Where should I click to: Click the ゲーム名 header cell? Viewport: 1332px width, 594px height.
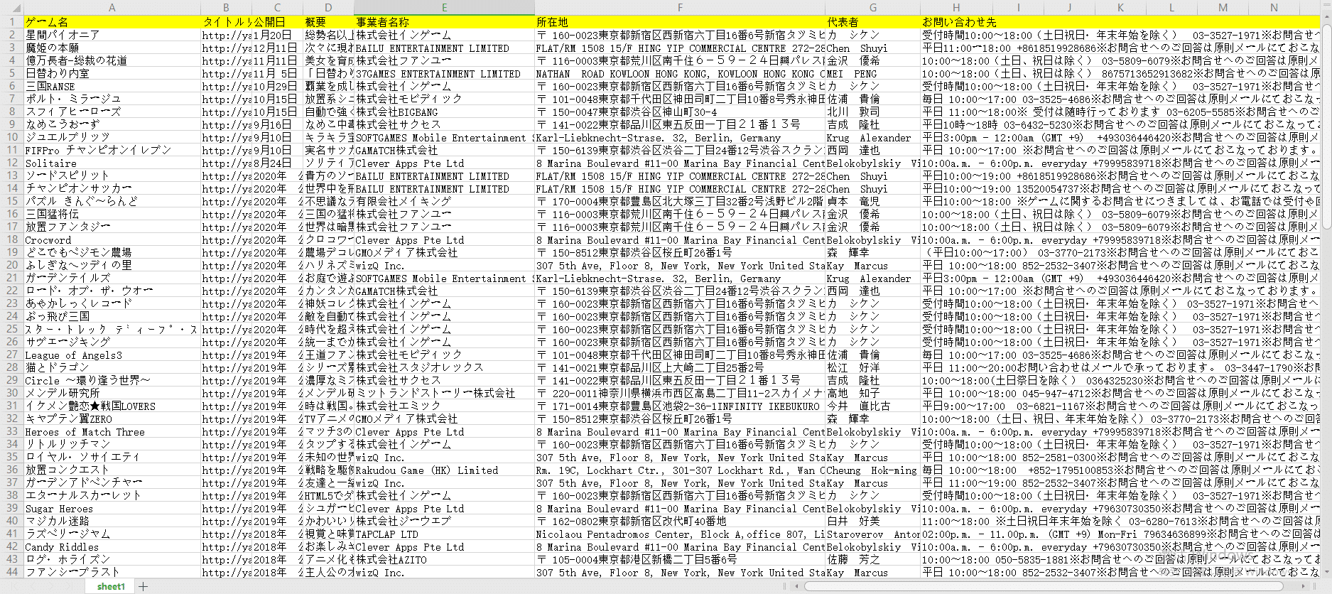[112, 22]
